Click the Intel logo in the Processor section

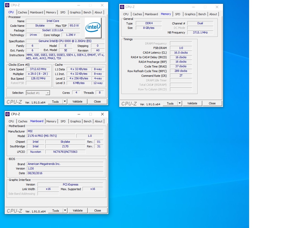coord(93,28)
